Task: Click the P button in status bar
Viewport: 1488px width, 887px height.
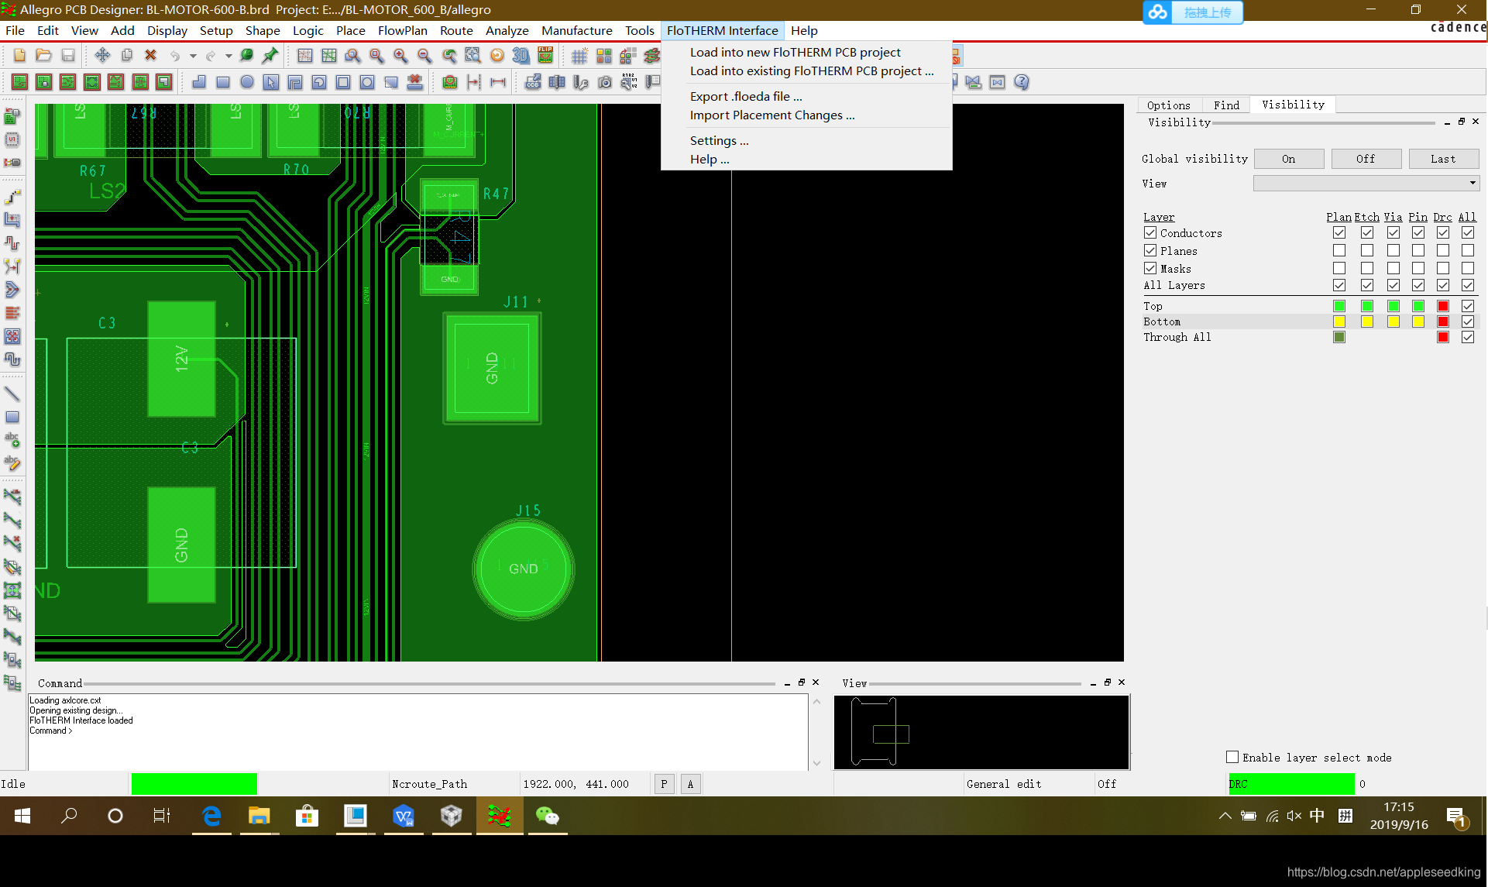Action: [x=664, y=784]
